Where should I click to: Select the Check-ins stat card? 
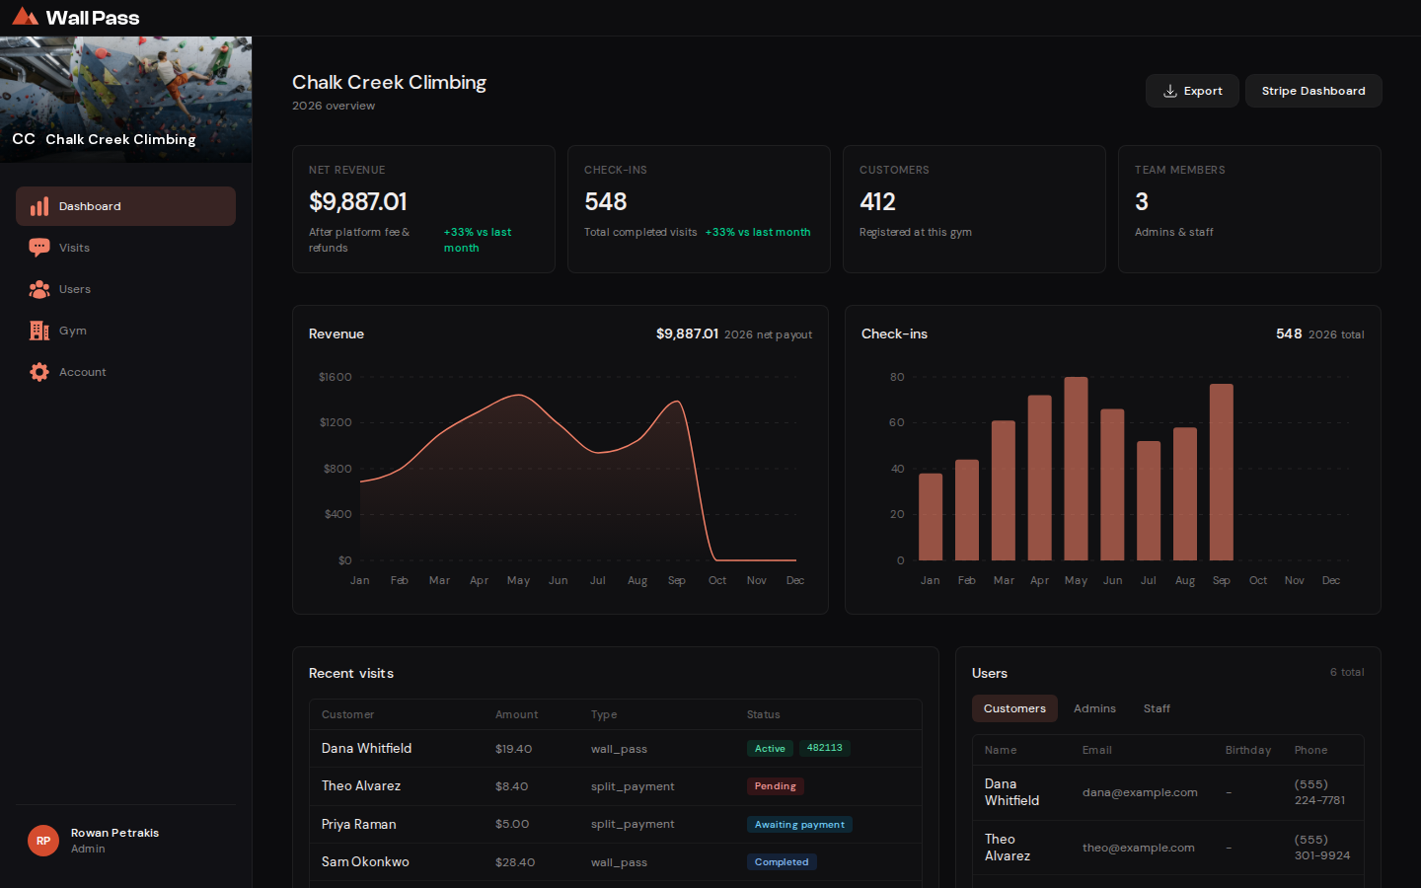click(699, 209)
